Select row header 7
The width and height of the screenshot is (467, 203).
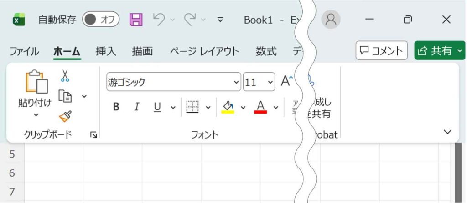pyautogui.click(x=12, y=192)
